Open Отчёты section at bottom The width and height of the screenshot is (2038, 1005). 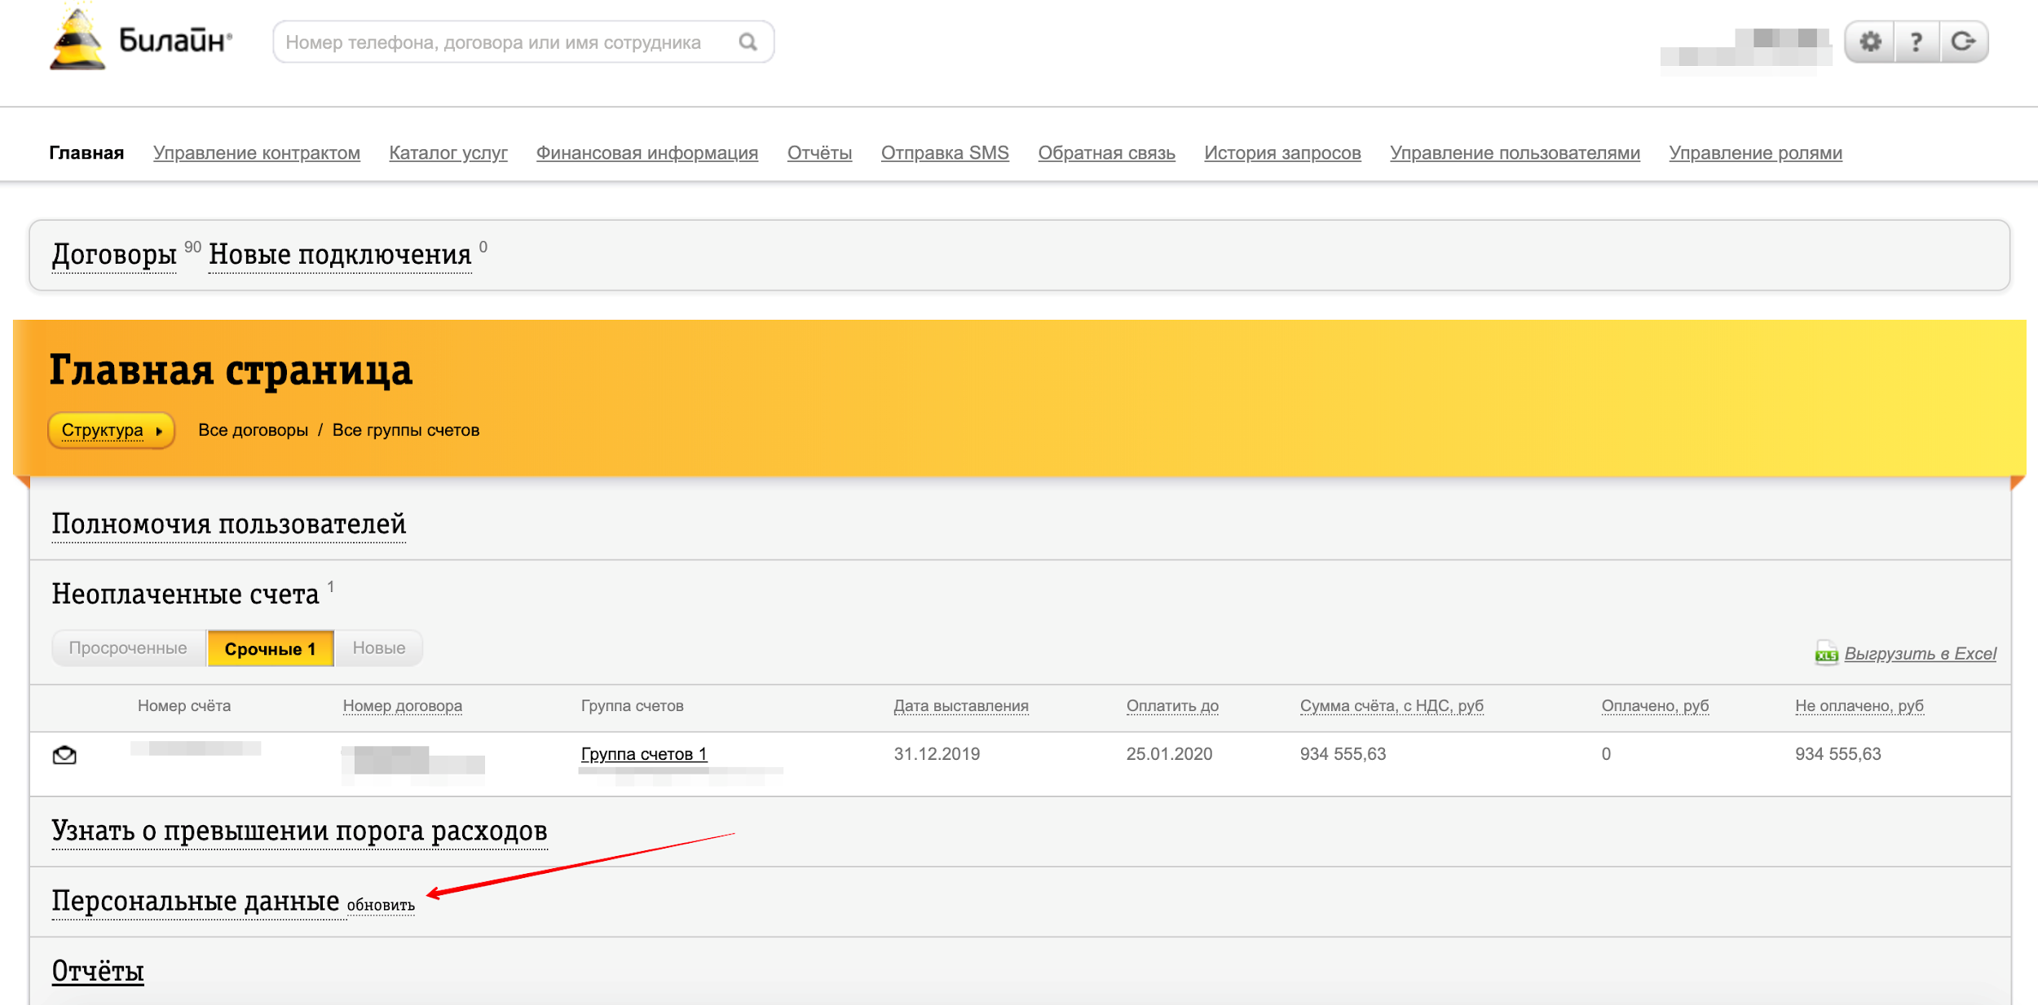point(98,971)
